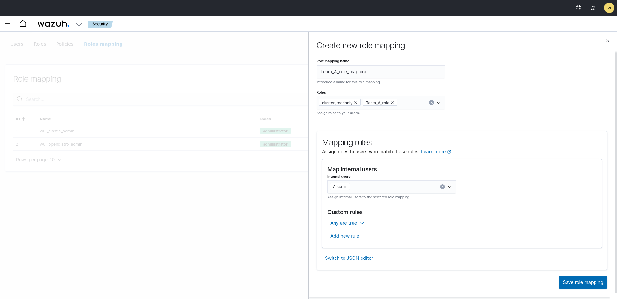617x299 pixels.
Task: Open the help lifebuoy icon
Action: pos(578,8)
